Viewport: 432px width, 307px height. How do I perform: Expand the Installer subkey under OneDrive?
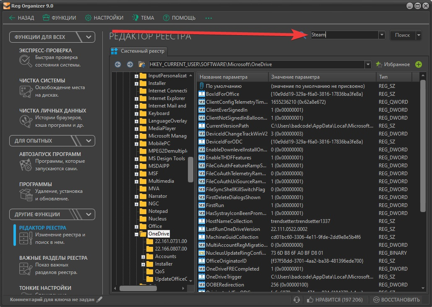pyautogui.click(x=143, y=264)
